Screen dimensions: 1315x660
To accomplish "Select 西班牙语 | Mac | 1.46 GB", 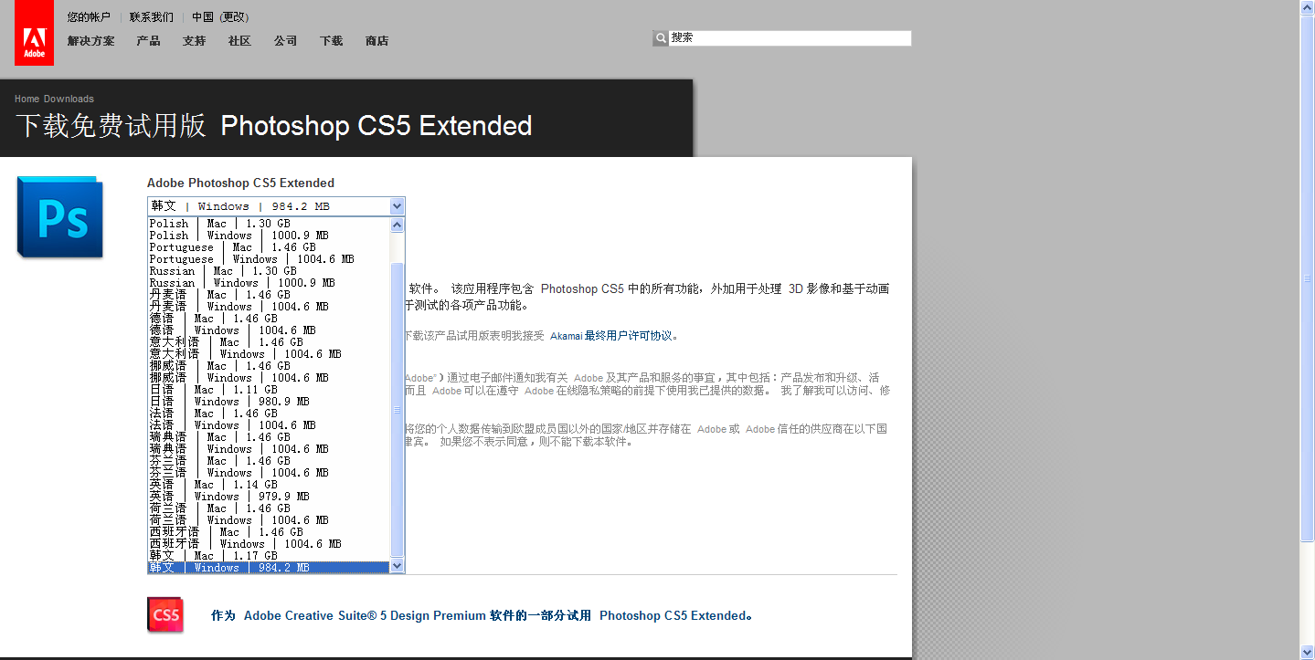I will [269, 532].
